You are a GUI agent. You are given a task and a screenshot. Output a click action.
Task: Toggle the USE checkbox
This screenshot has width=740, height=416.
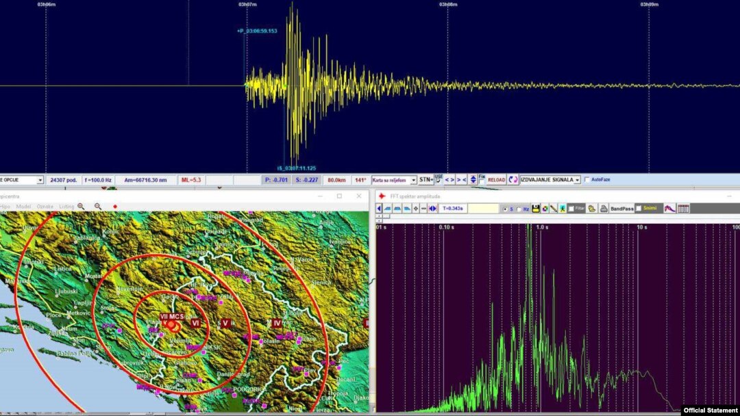pos(439,181)
